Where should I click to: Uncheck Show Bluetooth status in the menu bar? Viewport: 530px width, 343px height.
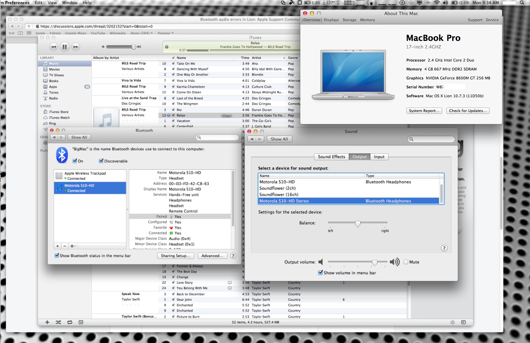pyautogui.click(x=57, y=256)
